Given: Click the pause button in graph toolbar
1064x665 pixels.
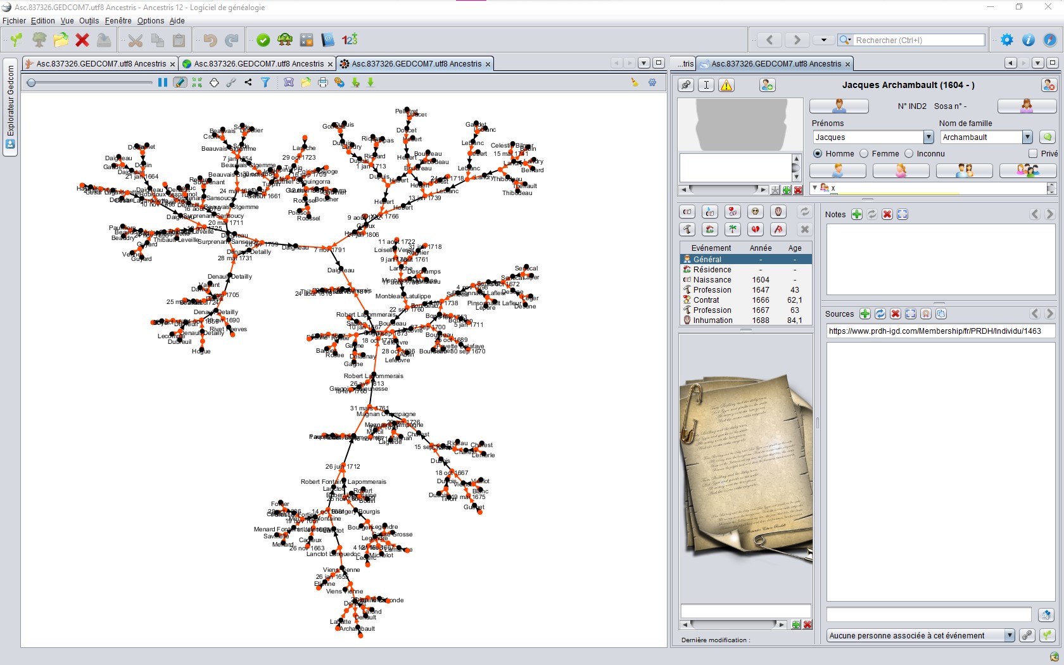Looking at the screenshot, I should pos(163,82).
